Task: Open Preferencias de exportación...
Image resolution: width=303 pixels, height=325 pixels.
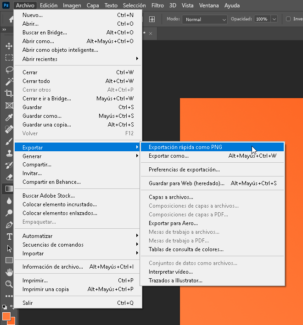Action: pyautogui.click(x=212, y=170)
